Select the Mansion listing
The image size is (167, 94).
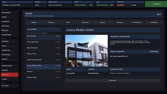(44, 73)
